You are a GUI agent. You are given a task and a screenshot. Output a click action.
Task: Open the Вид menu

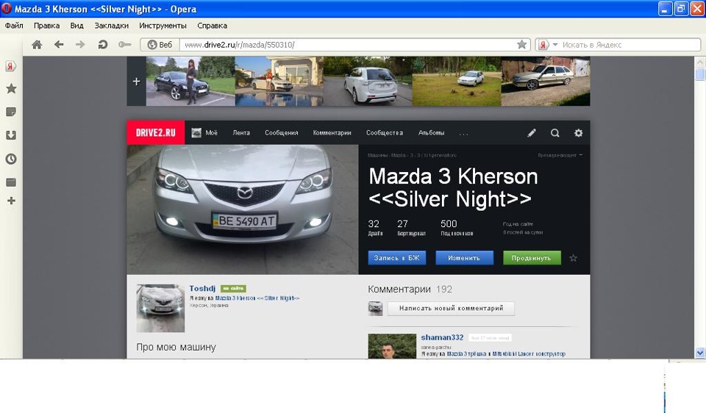click(77, 26)
